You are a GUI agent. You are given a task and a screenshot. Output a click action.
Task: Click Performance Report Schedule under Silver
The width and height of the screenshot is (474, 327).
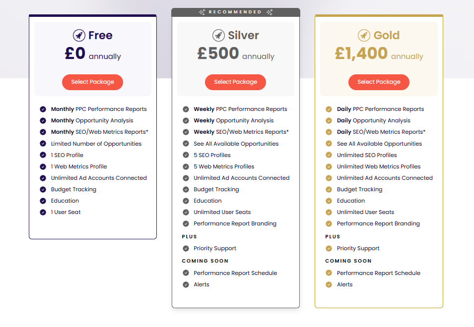[x=235, y=273]
